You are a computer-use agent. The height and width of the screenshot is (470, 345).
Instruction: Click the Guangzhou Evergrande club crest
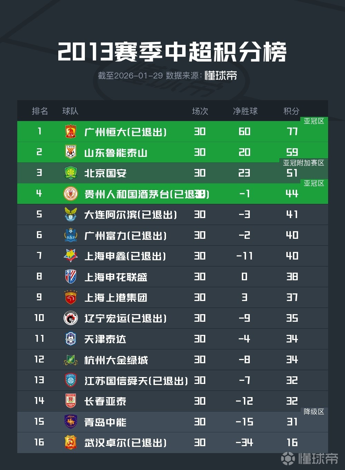click(71, 132)
